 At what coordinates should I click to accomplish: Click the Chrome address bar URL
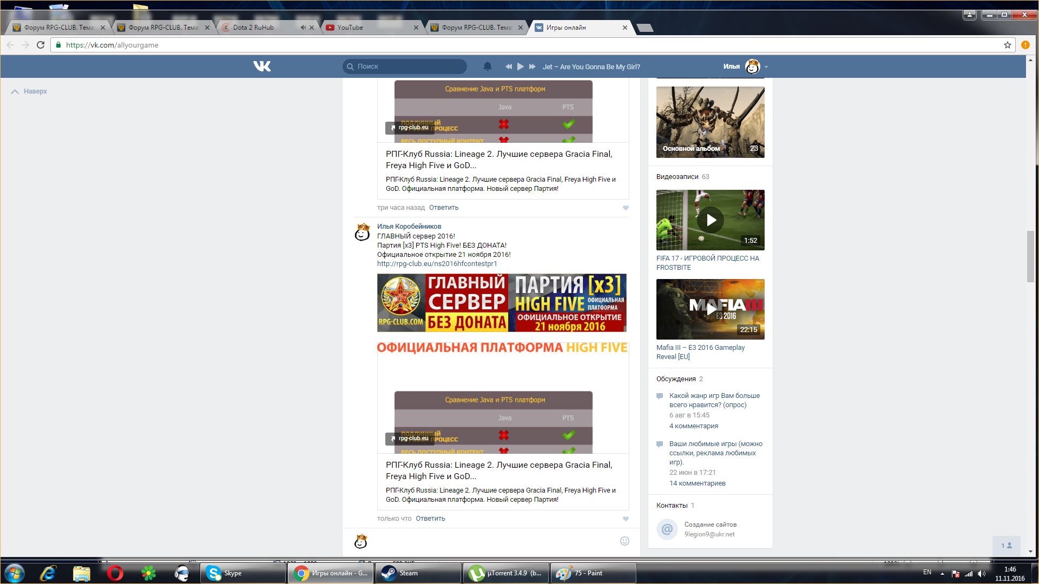click(112, 45)
